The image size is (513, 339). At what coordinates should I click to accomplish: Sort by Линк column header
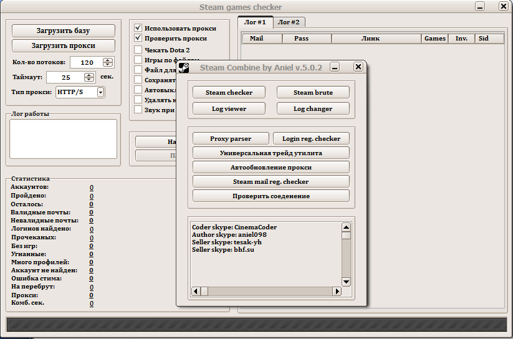(376, 39)
